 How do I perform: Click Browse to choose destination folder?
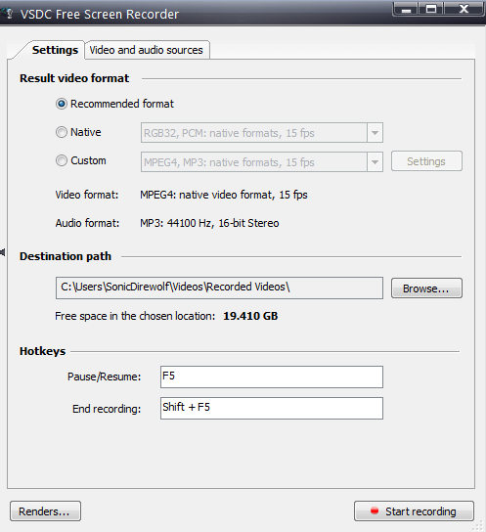coord(426,288)
